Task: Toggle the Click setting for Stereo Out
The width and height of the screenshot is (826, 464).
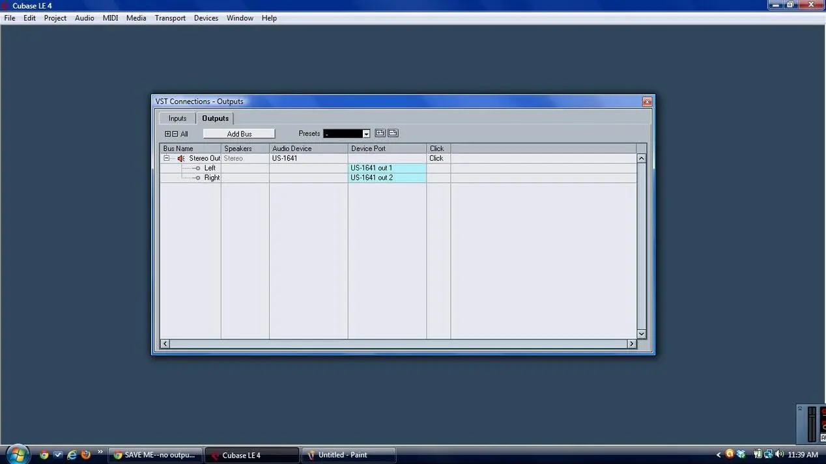Action: coord(438,158)
